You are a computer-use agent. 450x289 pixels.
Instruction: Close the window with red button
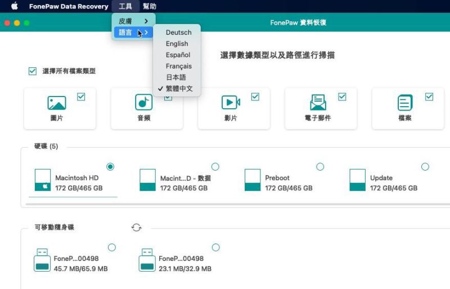click(7, 23)
